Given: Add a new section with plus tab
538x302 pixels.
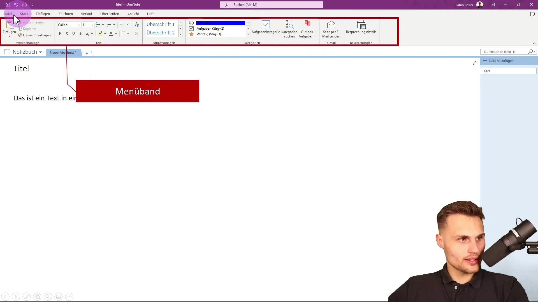Looking at the screenshot, I should pos(87,53).
